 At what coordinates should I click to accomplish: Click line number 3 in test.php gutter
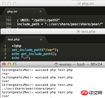coord(5,54)
